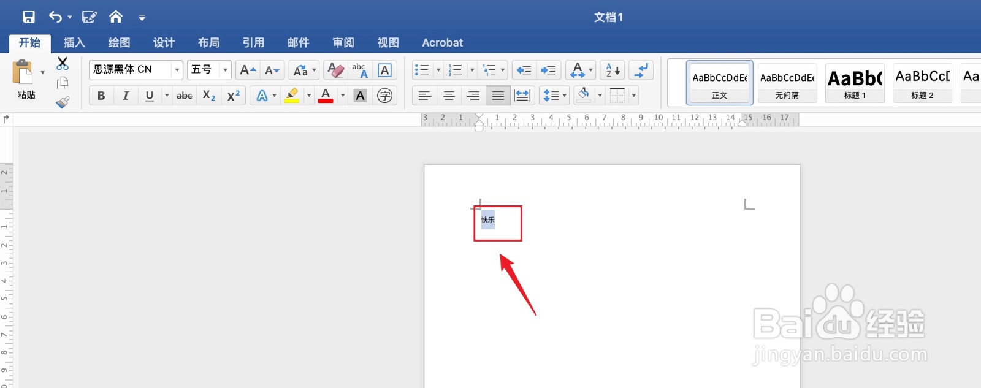The width and height of the screenshot is (981, 388).
Task: Open the 审阅 tab
Action: [343, 42]
